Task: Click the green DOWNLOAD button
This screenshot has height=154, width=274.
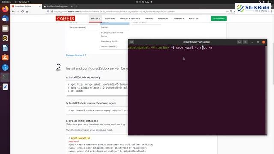Action: pos(219,18)
